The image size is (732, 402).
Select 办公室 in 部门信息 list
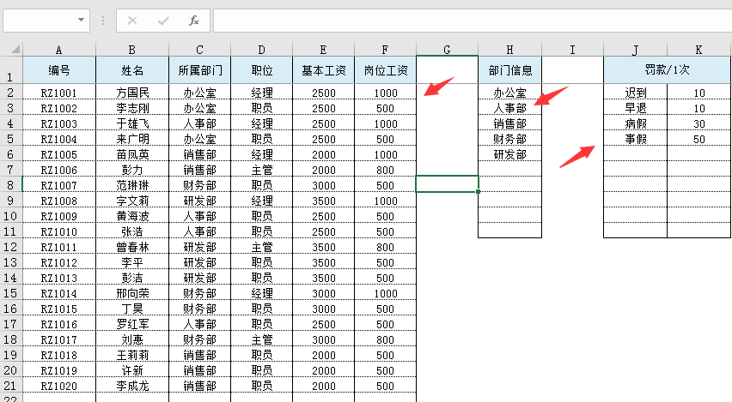click(x=509, y=93)
